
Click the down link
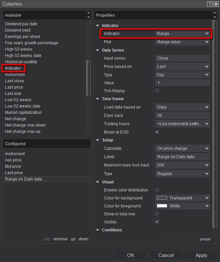click(x=83, y=239)
